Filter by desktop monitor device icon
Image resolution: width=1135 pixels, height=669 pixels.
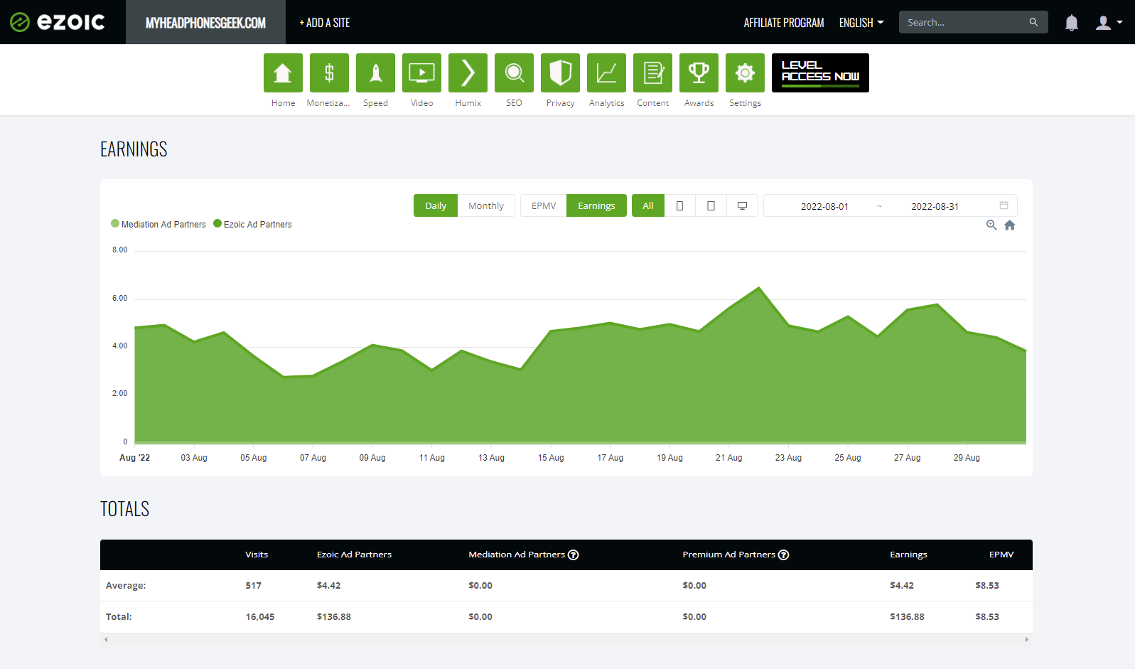coord(743,205)
